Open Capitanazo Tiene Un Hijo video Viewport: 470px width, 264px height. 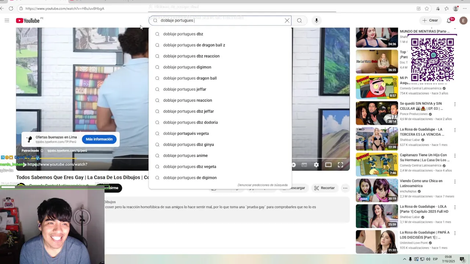point(377,165)
